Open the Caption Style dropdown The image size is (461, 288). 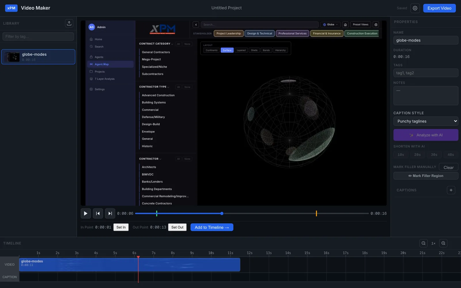pyautogui.click(x=426, y=121)
